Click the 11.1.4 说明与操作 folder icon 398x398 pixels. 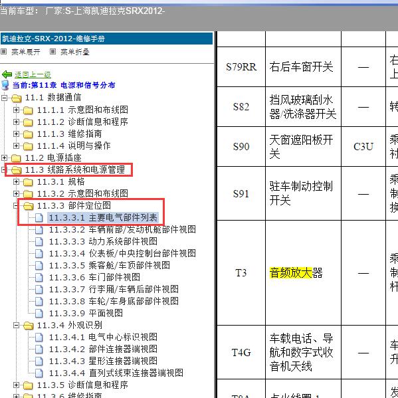pos(28,146)
